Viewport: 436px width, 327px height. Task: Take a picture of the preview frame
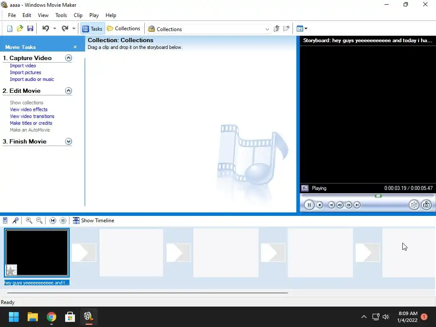point(427,205)
